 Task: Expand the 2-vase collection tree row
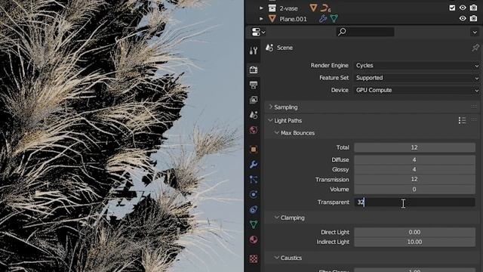click(x=261, y=8)
